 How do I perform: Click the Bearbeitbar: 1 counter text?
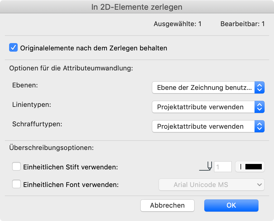(242, 24)
